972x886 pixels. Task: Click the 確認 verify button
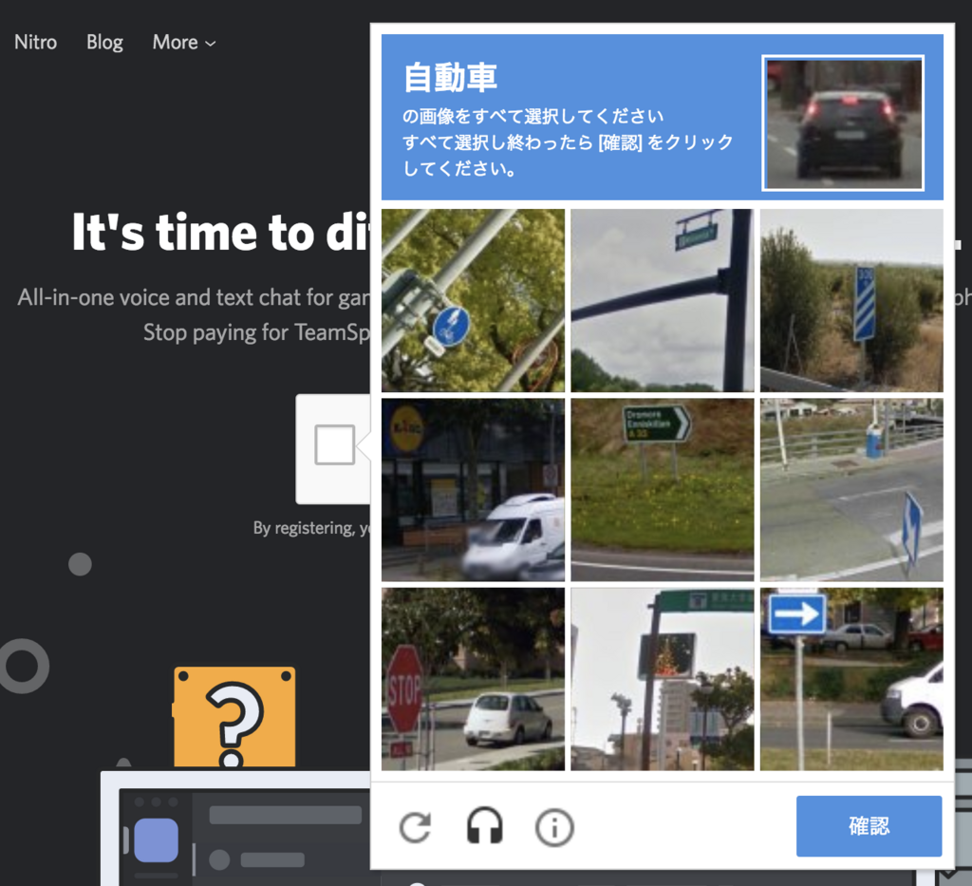(x=869, y=826)
